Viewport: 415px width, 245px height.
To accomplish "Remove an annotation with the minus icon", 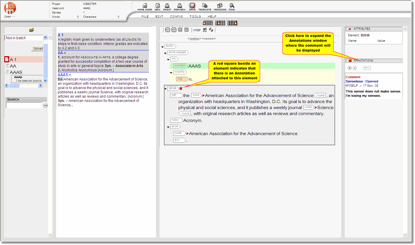I will [x=354, y=68].
